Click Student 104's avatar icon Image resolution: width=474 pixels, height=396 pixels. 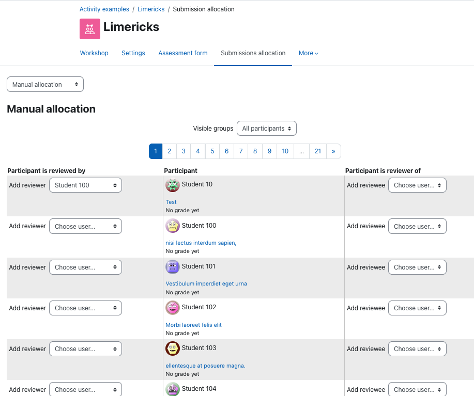coord(173,389)
